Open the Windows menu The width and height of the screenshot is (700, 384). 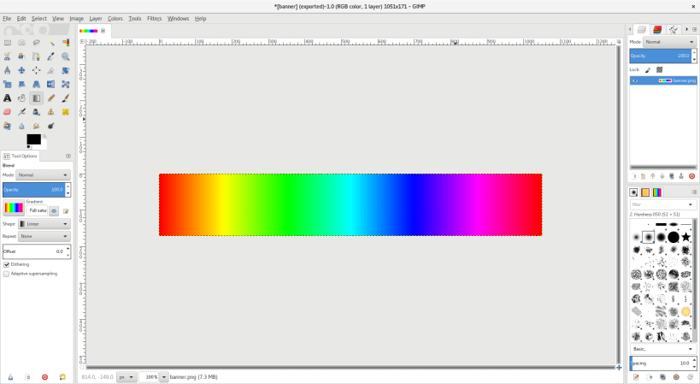pos(178,19)
